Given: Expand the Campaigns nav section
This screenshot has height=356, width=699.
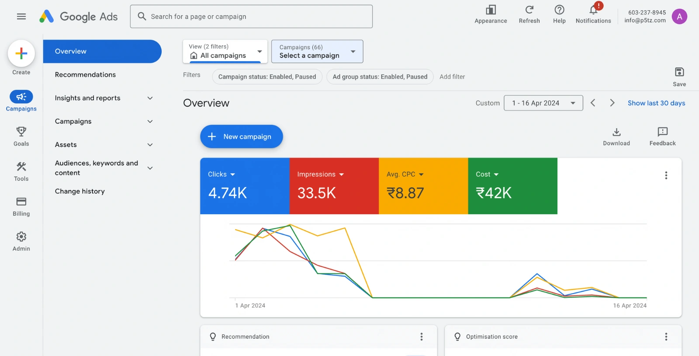Looking at the screenshot, I should (150, 121).
